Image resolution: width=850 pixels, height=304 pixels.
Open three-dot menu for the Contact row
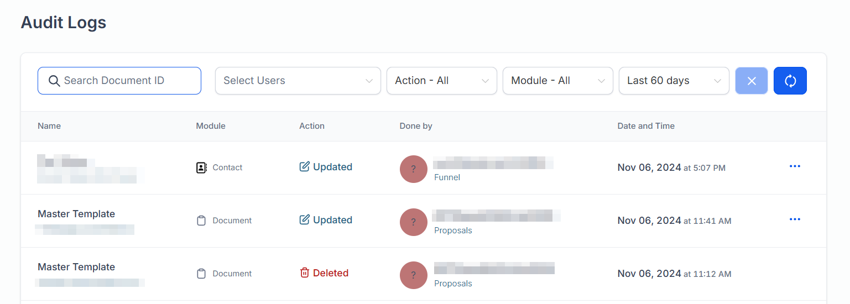pos(795,166)
